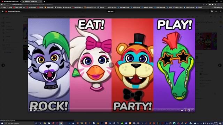The height and width of the screenshot is (125, 223).
Task: Click the RockEatPartyPlay file name
Action: point(14,11)
